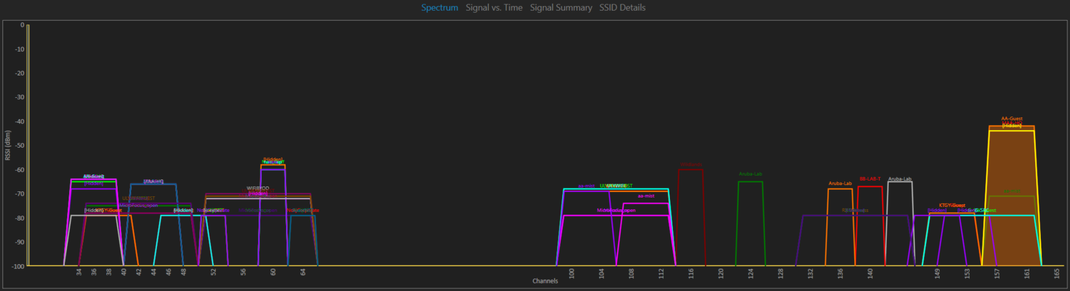This screenshot has width=1070, height=291.
Task: Click the Hidden label above channel 60
Action: click(x=273, y=160)
